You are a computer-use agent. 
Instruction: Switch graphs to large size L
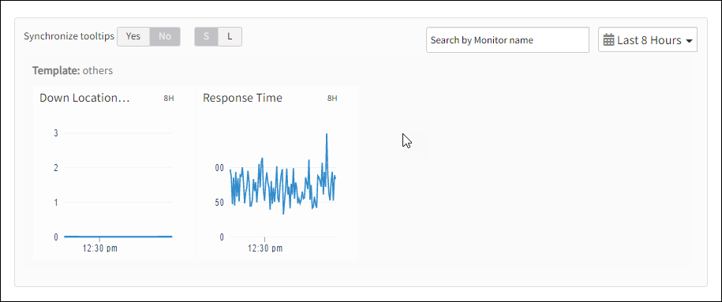[230, 37]
